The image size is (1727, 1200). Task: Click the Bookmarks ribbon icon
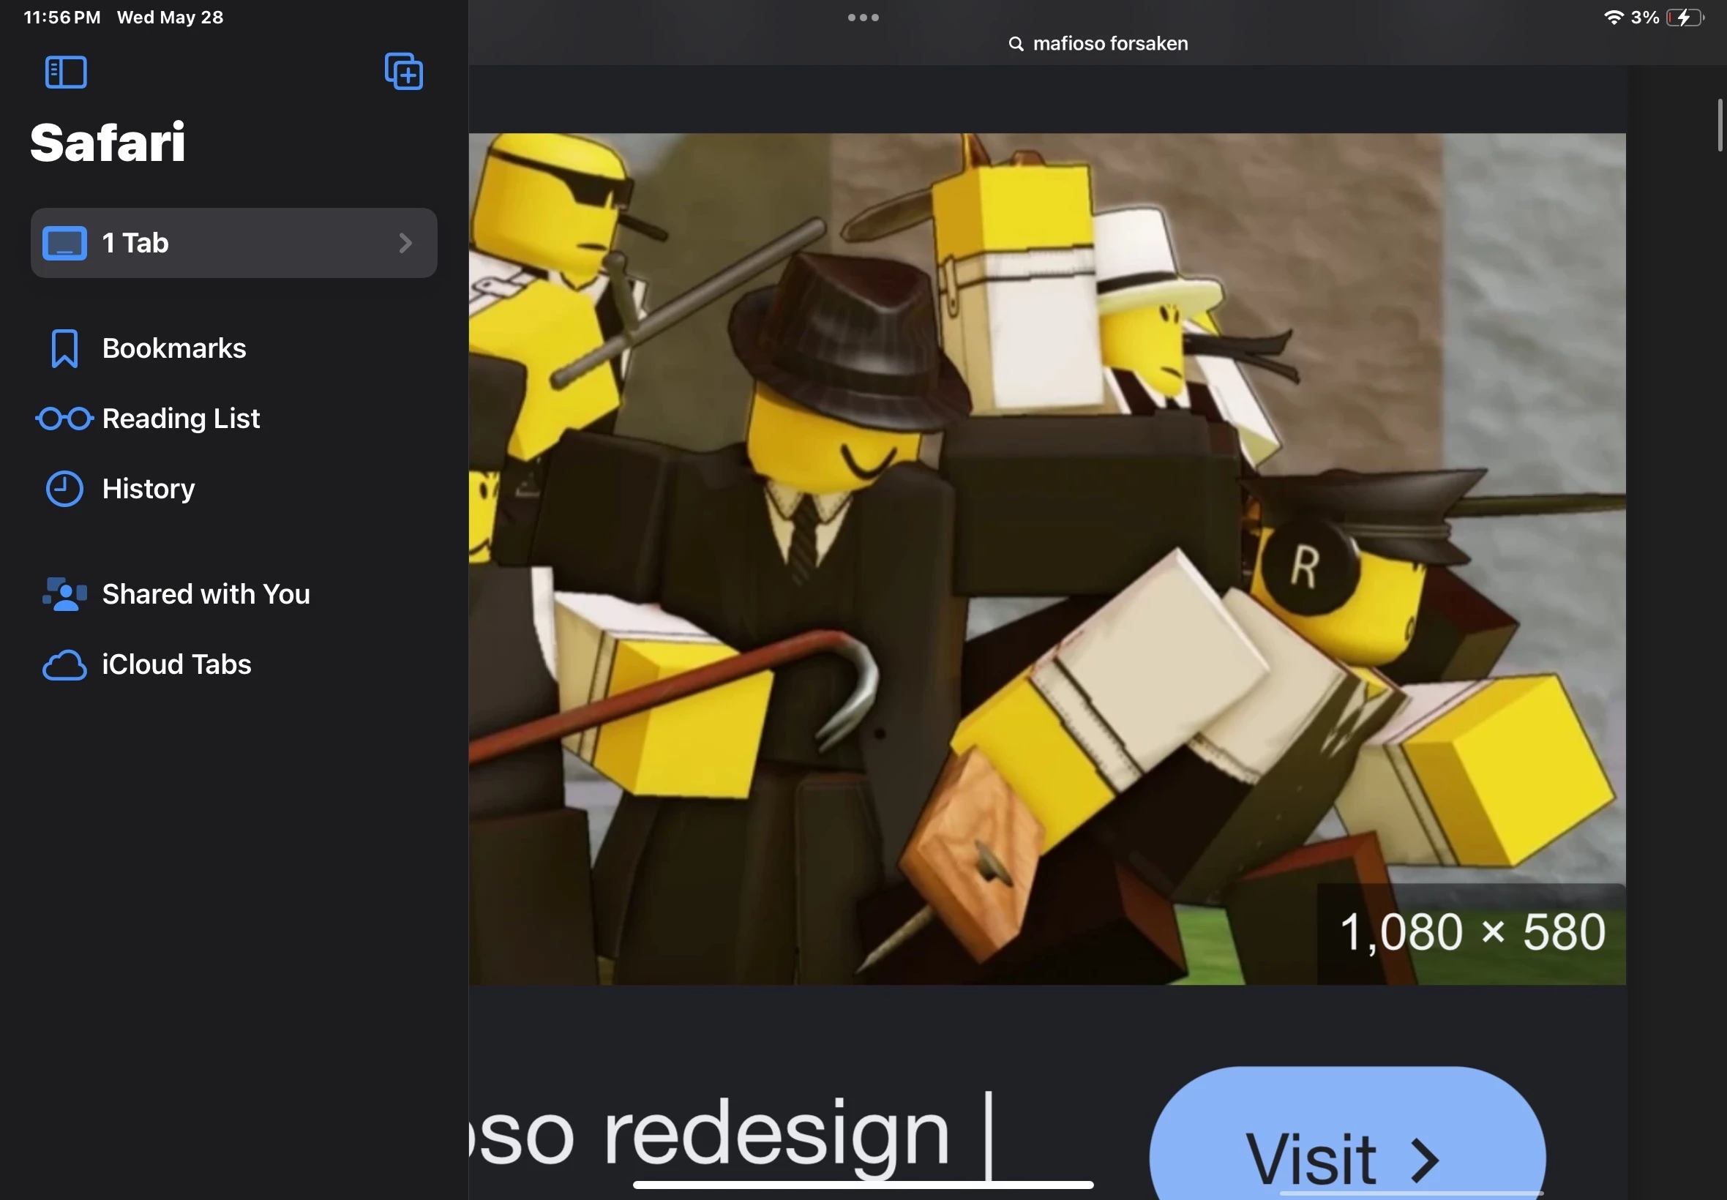pos(64,348)
